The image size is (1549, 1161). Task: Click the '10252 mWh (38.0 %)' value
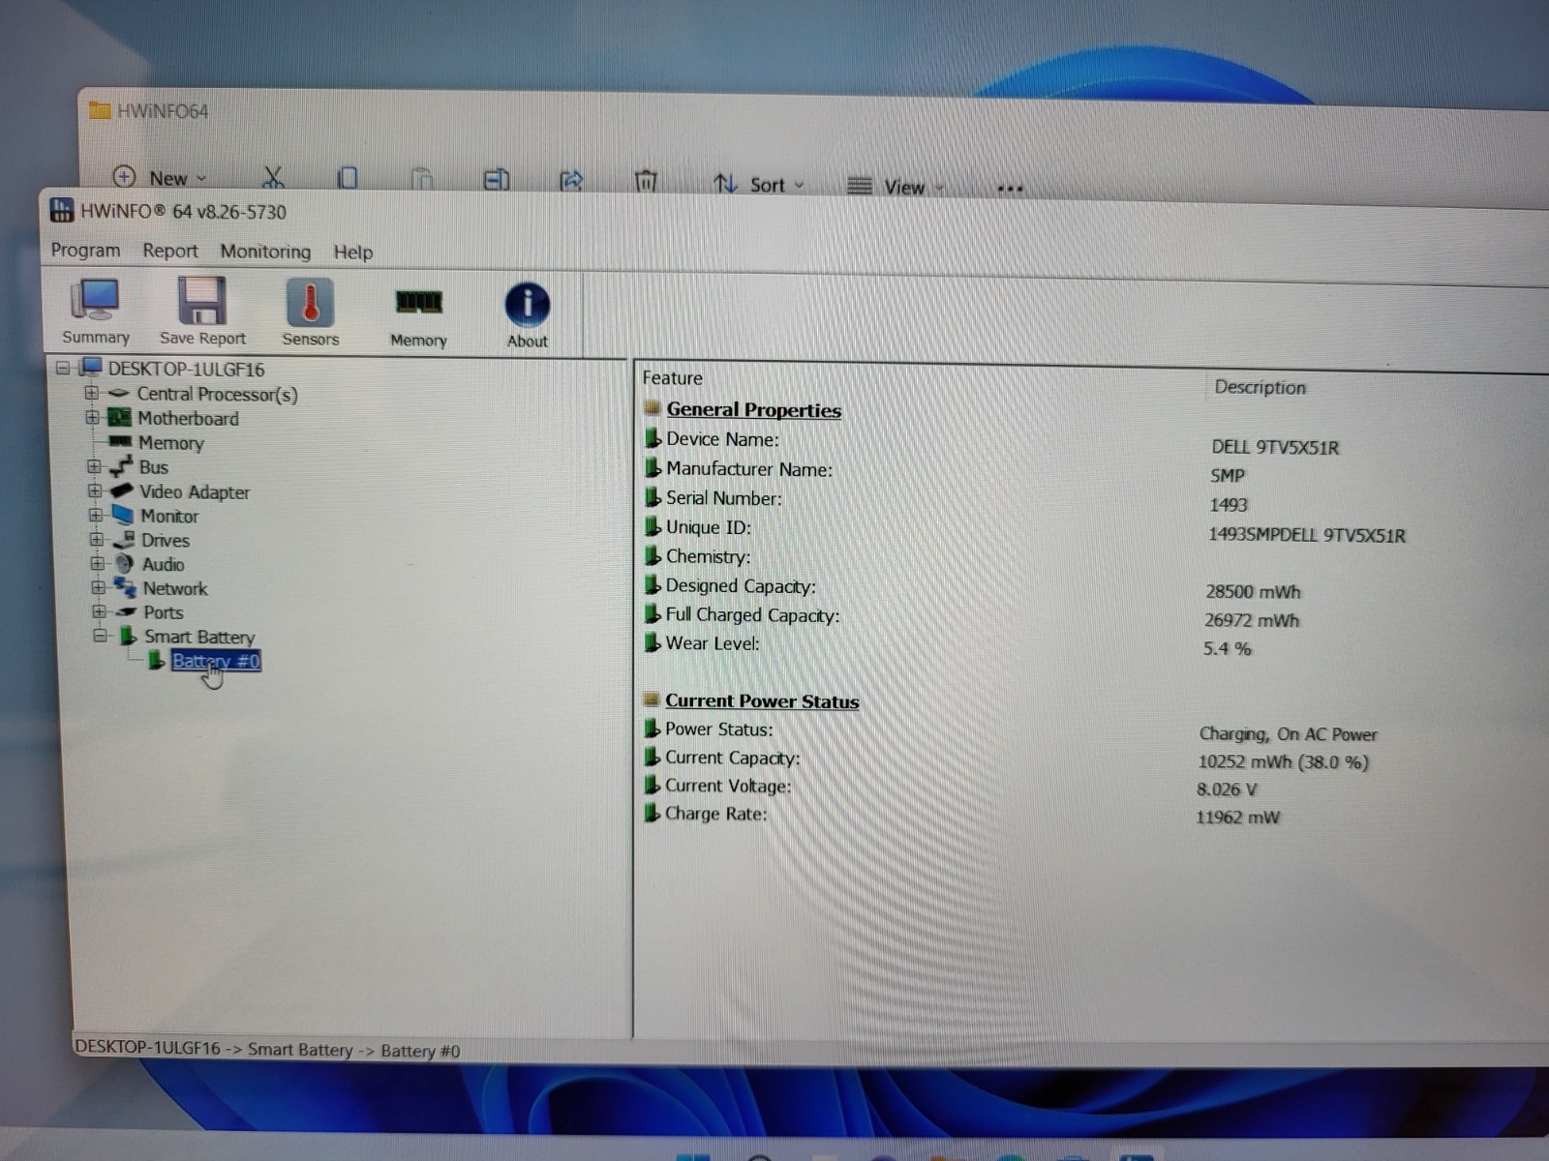click(1283, 761)
